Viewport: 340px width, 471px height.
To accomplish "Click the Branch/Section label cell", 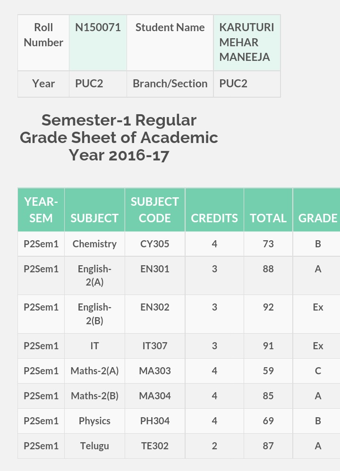I will tap(170, 84).
